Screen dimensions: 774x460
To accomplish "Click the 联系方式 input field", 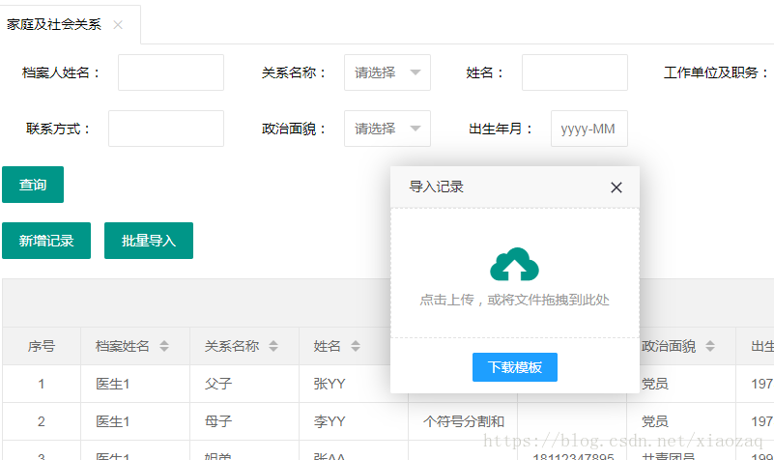I will point(166,129).
